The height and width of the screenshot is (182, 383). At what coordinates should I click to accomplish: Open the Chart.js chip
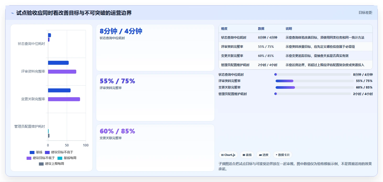coord(228,155)
